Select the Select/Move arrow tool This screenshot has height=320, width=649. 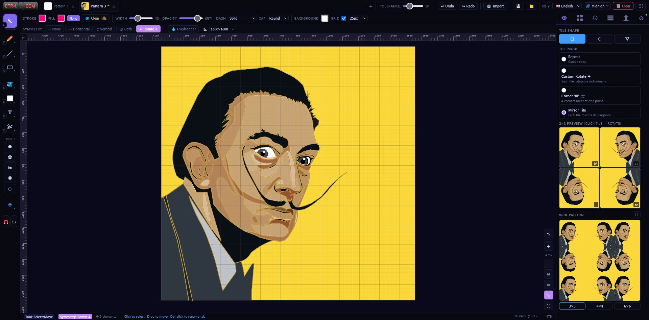(10, 21)
